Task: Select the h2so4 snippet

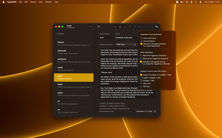Action: [x=74, y=44]
